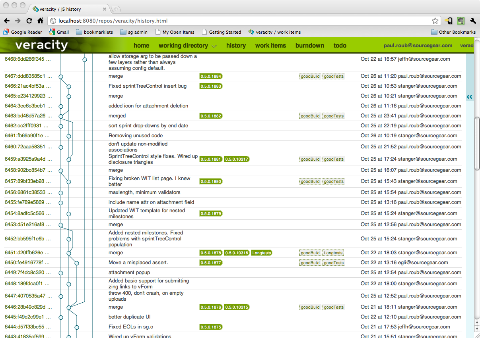Open changeset 6446:28b49c829d

coord(28,307)
